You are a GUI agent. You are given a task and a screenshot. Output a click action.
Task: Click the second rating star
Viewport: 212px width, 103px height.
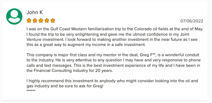click(35, 21)
